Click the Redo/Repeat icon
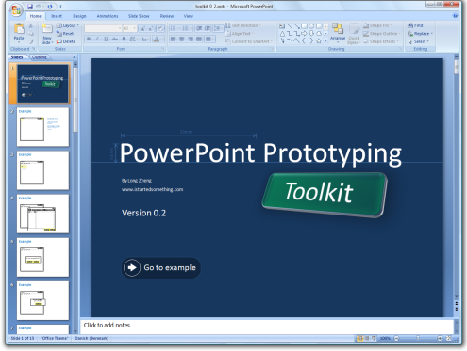 coord(50,7)
